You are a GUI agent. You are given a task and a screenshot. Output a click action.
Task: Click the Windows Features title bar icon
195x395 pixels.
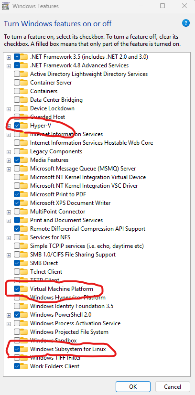pyautogui.click(x=6, y=6)
